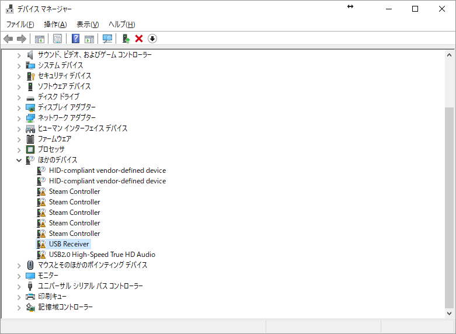Click the ネットワーク アダプター icon
The image size is (456, 334).
click(30, 118)
